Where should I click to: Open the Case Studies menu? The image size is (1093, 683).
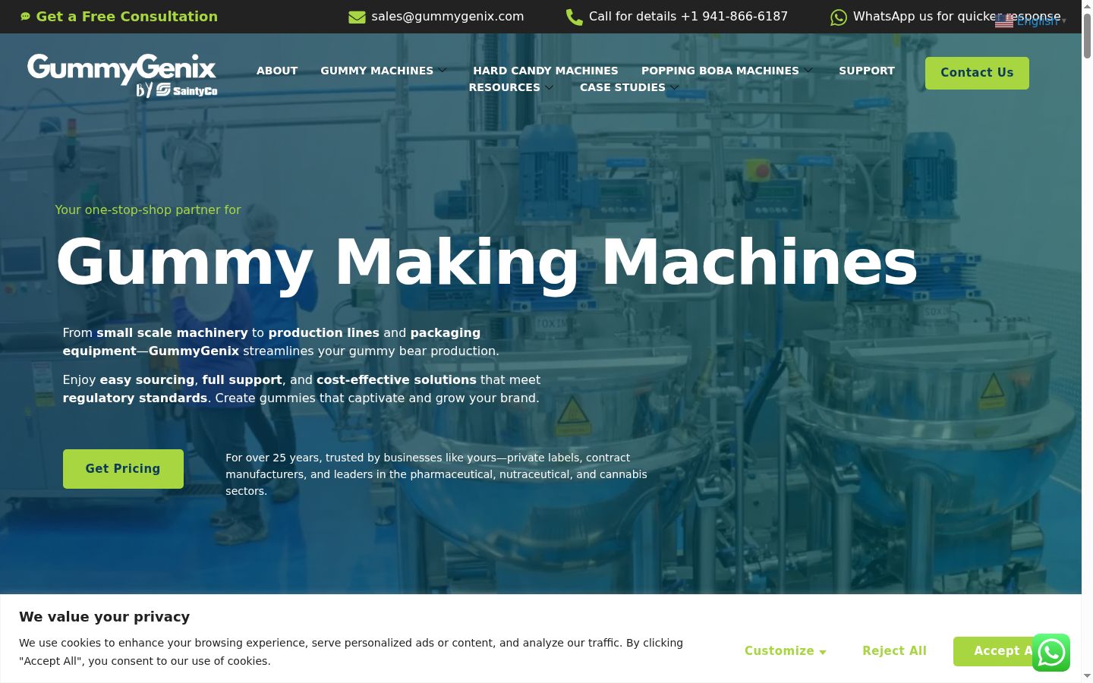coord(622,87)
